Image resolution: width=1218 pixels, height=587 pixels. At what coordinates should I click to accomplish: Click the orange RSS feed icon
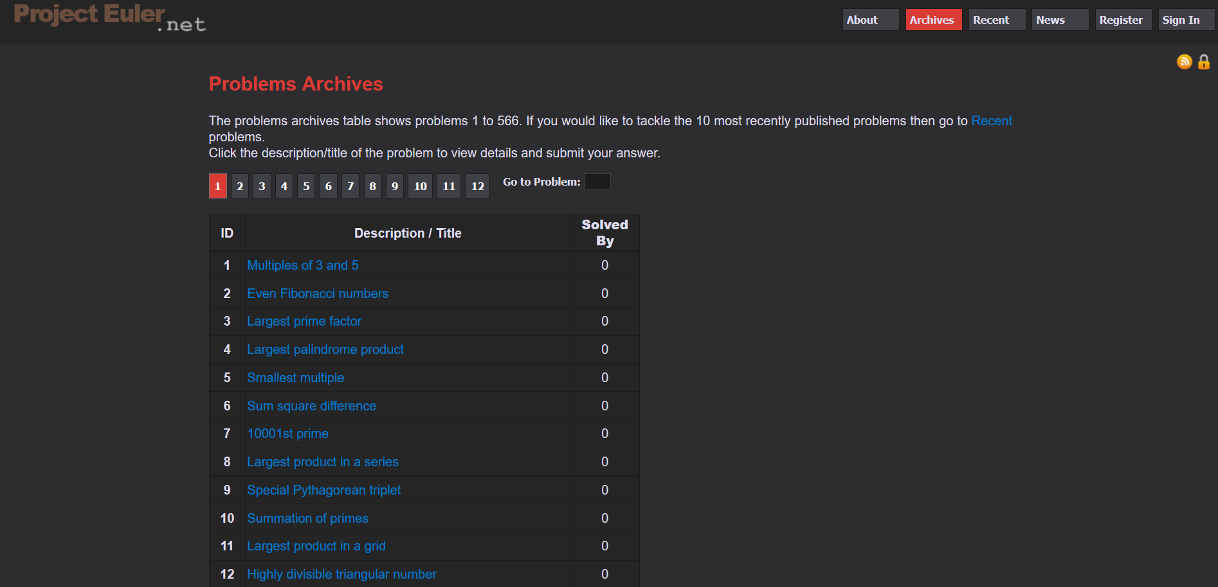(1184, 62)
